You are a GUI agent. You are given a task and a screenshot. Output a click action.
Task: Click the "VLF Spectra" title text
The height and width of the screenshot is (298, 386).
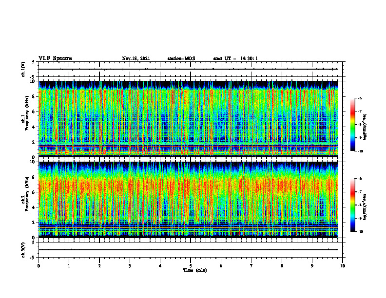(55, 58)
